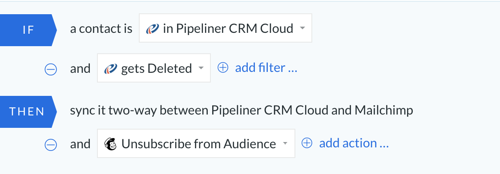Open the 'in Pipeliner CRM Cloud' dropdown

tap(226, 28)
